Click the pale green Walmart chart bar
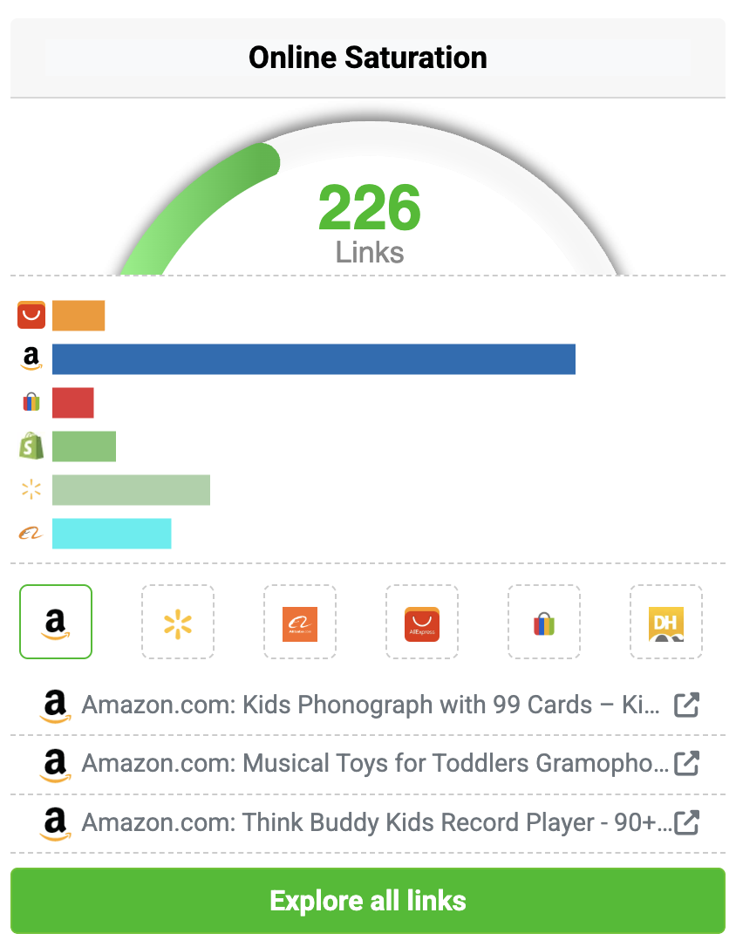 131,490
